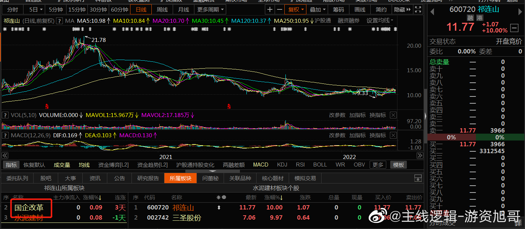The height and width of the screenshot is (229, 525).
Task: Click stock name 祁连山 in sector table
Action: (x=183, y=208)
